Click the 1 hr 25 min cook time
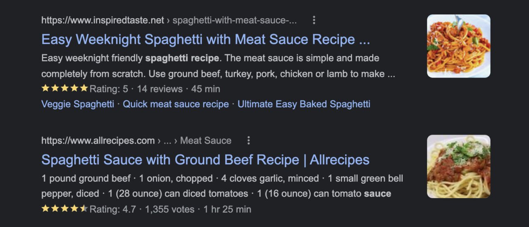 (227, 209)
